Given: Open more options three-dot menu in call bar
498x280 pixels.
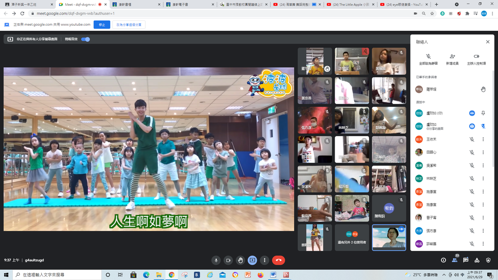Looking at the screenshot, I should pos(265,261).
